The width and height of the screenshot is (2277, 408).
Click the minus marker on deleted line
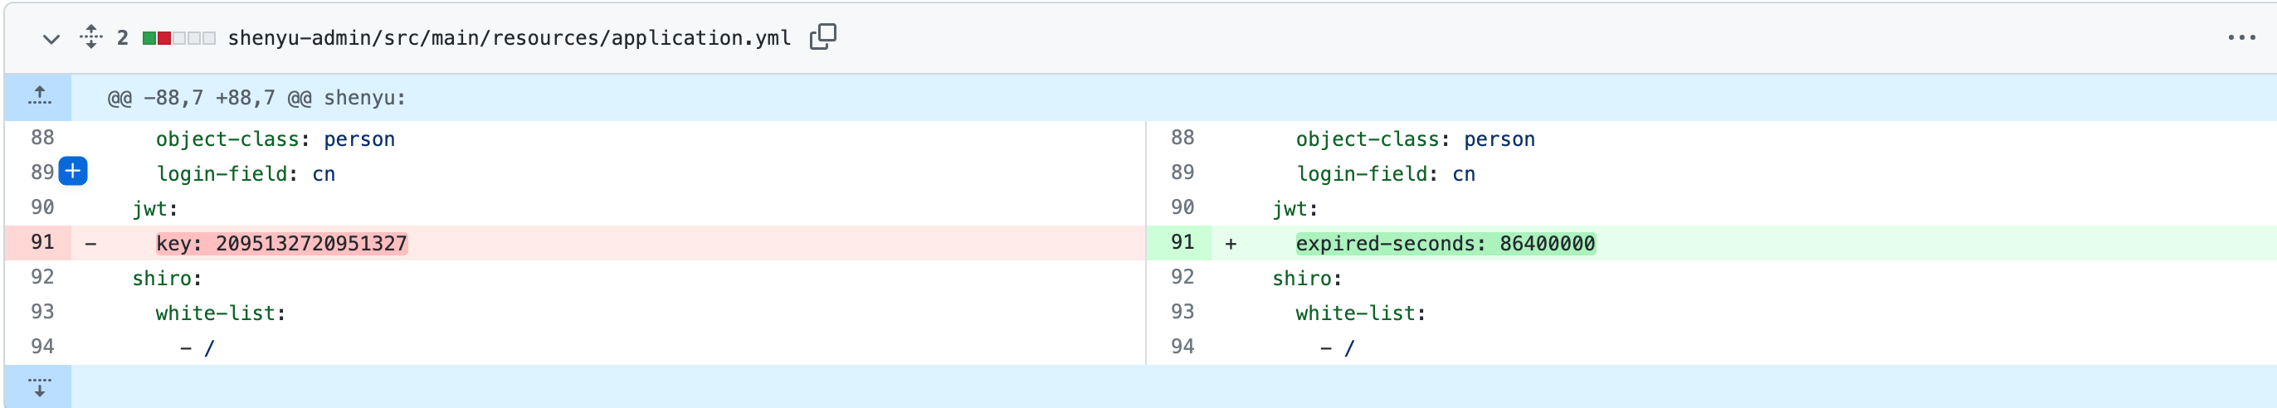click(91, 244)
